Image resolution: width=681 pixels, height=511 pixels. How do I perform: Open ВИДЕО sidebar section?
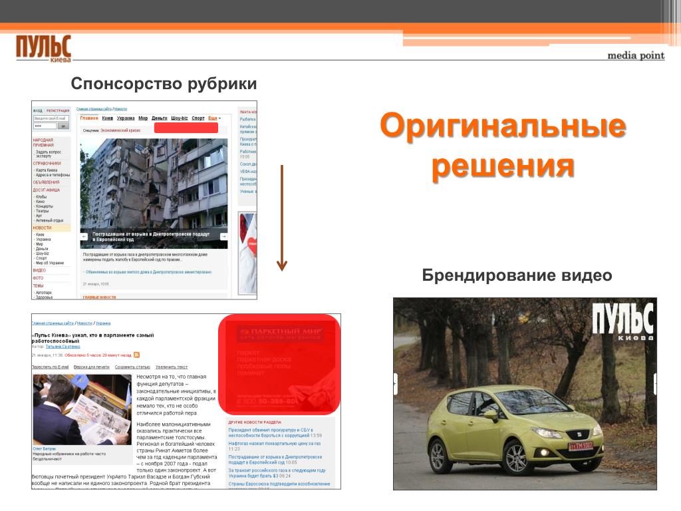click(39, 270)
